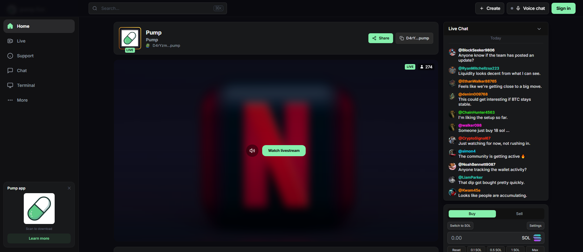Click the Pump app QR pill image

point(39,209)
